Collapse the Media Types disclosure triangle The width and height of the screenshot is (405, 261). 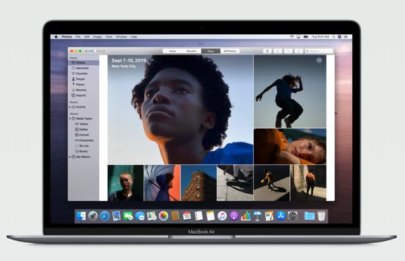tap(70, 118)
